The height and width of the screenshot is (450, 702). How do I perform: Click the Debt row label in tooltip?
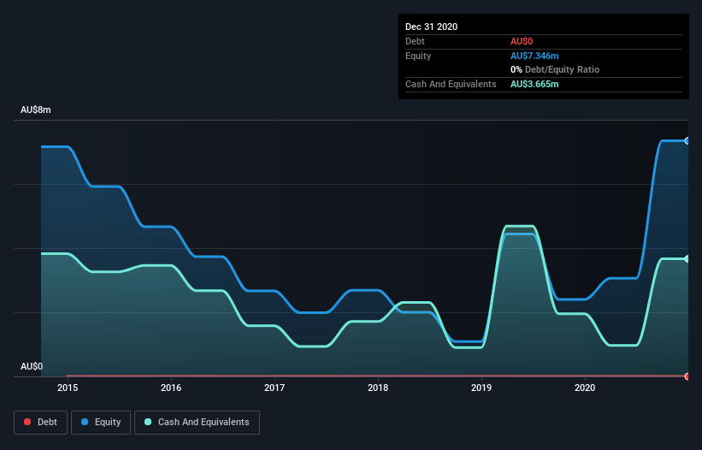(x=415, y=41)
